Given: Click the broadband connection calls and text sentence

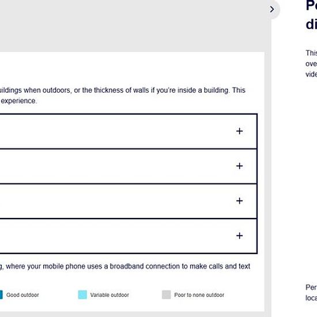Looking at the screenshot, I should 125,266.
